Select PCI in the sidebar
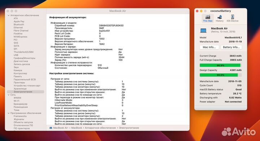This screenshot has width=260, height=141. pos(16,40)
